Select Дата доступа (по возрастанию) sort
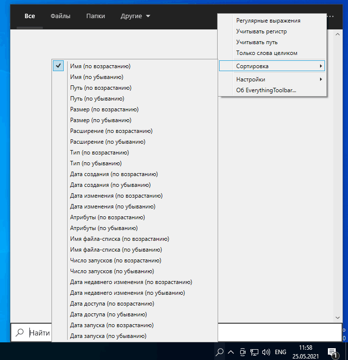The image size is (348, 360). [x=135, y=304]
